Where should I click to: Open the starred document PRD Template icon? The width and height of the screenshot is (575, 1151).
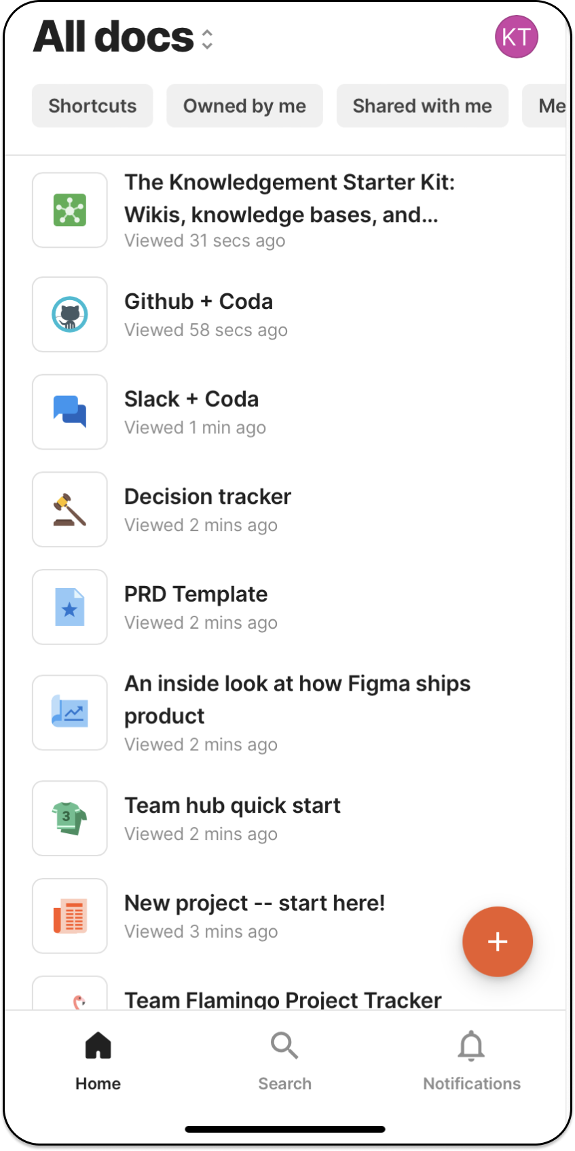tap(69, 606)
